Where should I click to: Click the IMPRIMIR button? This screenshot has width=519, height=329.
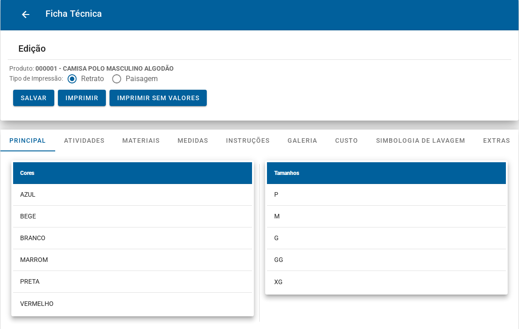82,98
